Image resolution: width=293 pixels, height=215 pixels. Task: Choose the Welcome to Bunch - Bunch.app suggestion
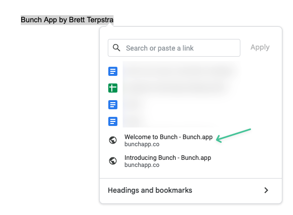(191, 140)
